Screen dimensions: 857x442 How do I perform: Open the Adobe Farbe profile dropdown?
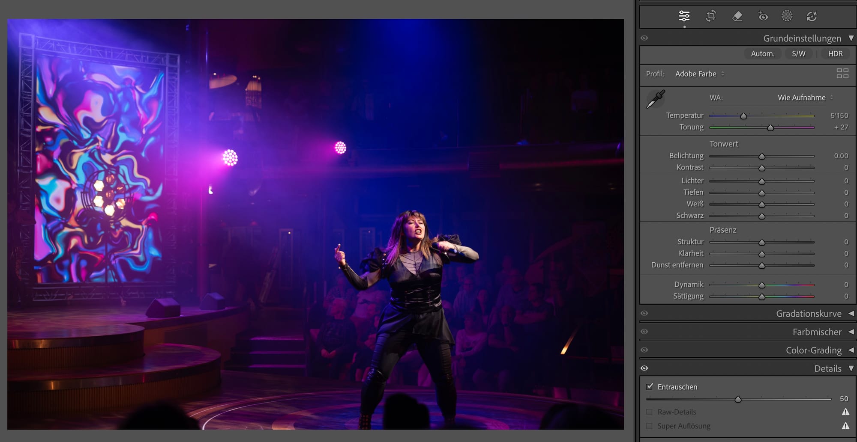point(699,74)
